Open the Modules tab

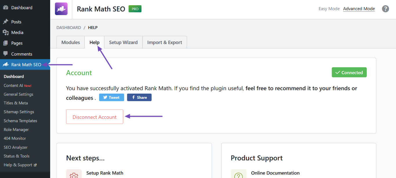click(70, 42)
